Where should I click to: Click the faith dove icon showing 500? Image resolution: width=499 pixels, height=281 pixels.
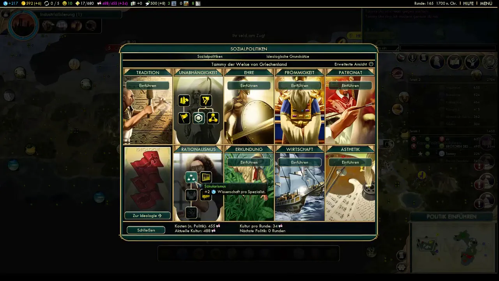(x=148, y=4)
